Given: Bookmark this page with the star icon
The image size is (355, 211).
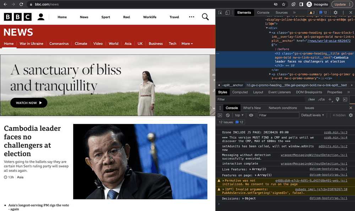Looking at the screenshot, I should (x=283, y=4).
